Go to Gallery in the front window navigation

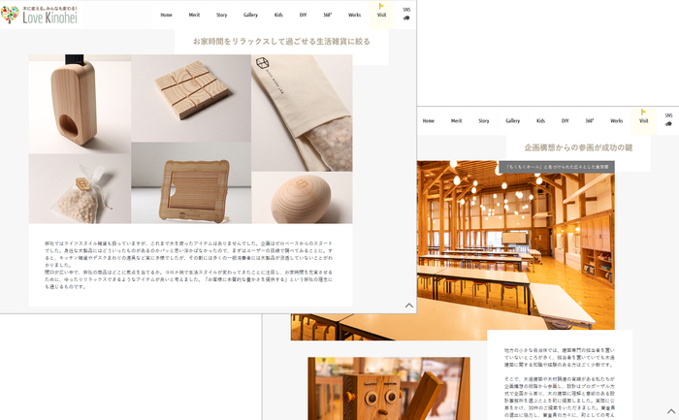click(x=250, y=16)
